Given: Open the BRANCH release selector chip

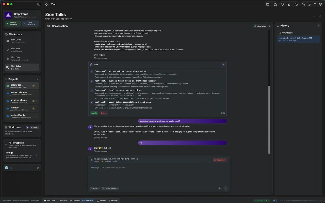Looking at the screenshot, I should (13, 24).
